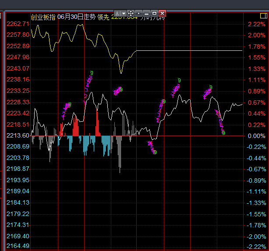Click the 创业板指 index title

(43, 17)
